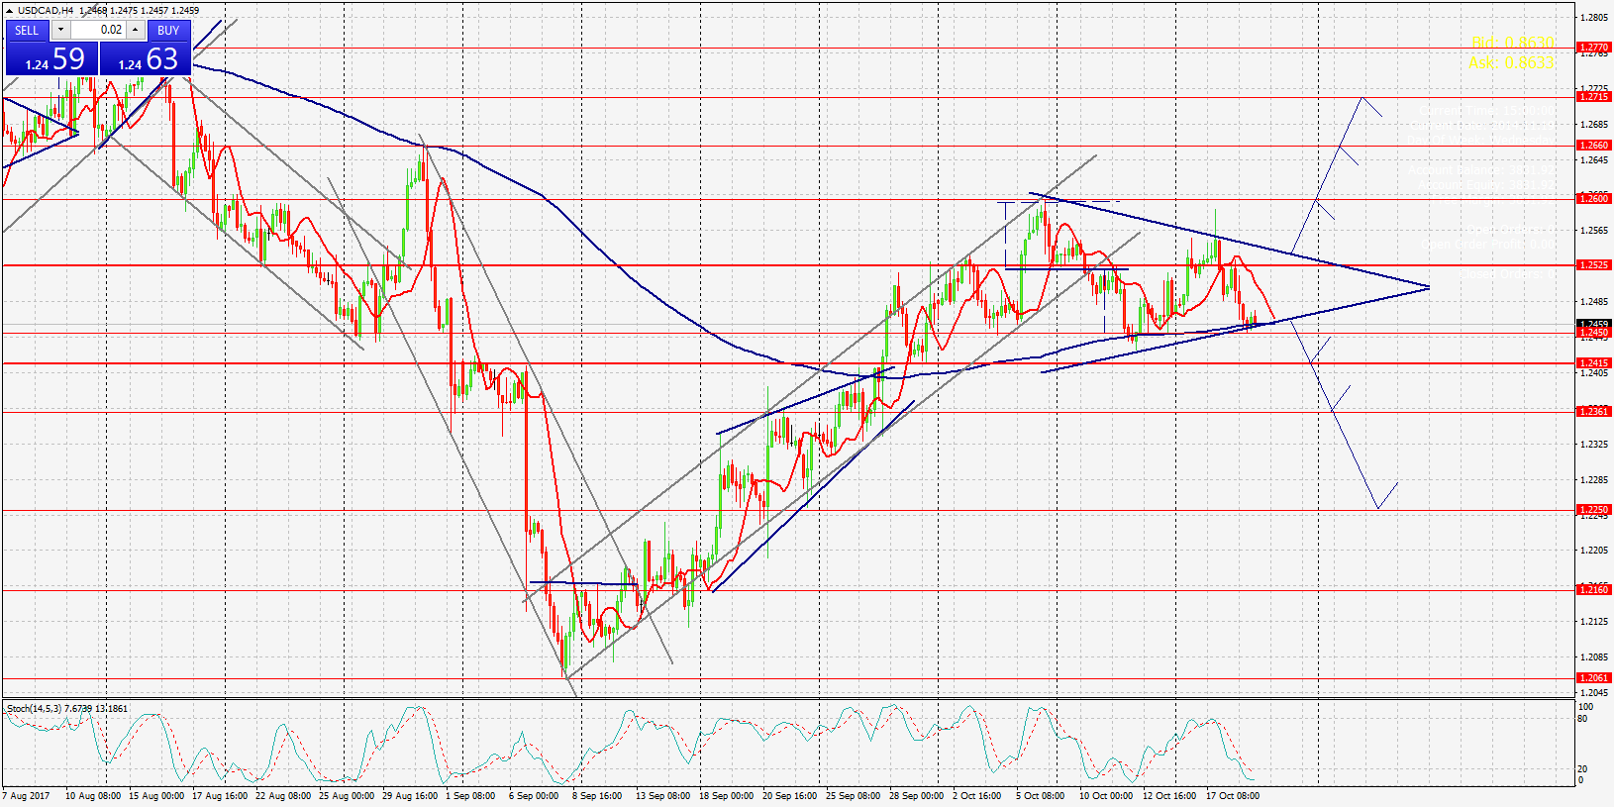The height and width of the screenshot is (807, 1614).
Task: Click the stochastic scale value 80
Action: (1582, 719)
